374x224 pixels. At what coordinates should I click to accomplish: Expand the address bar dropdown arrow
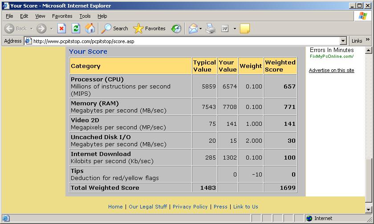point(343,41)
